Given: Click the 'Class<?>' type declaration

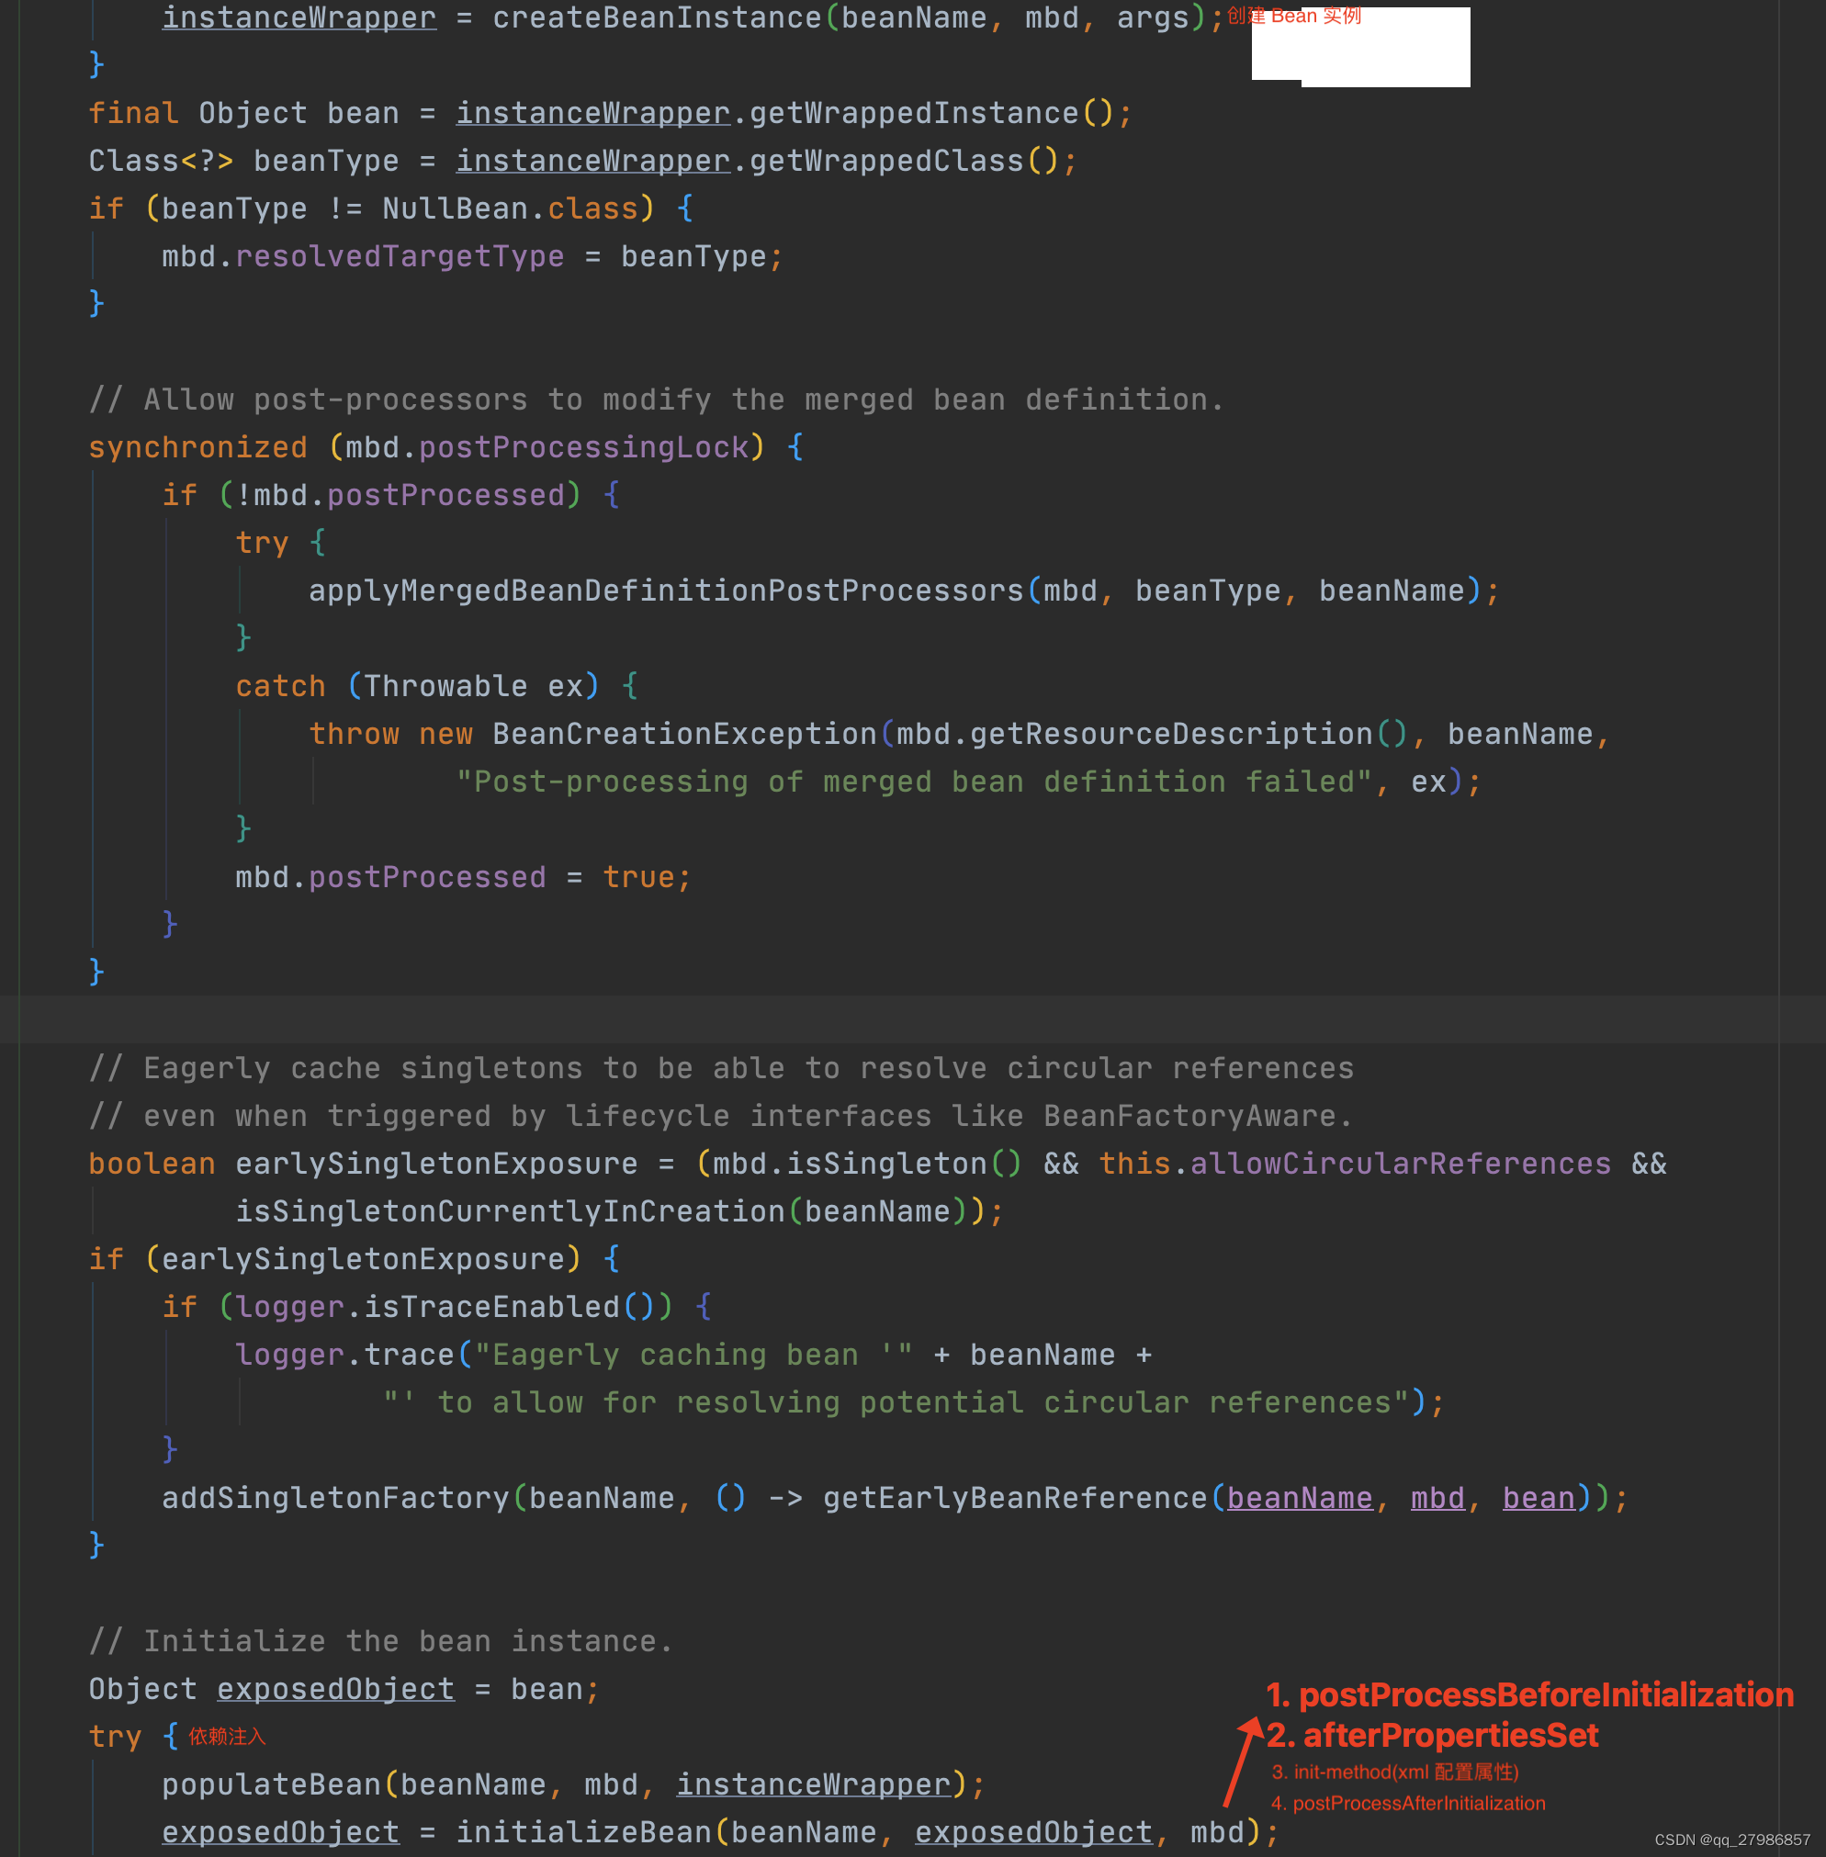Looking at the screenshot, I should (x=161, y=161).
